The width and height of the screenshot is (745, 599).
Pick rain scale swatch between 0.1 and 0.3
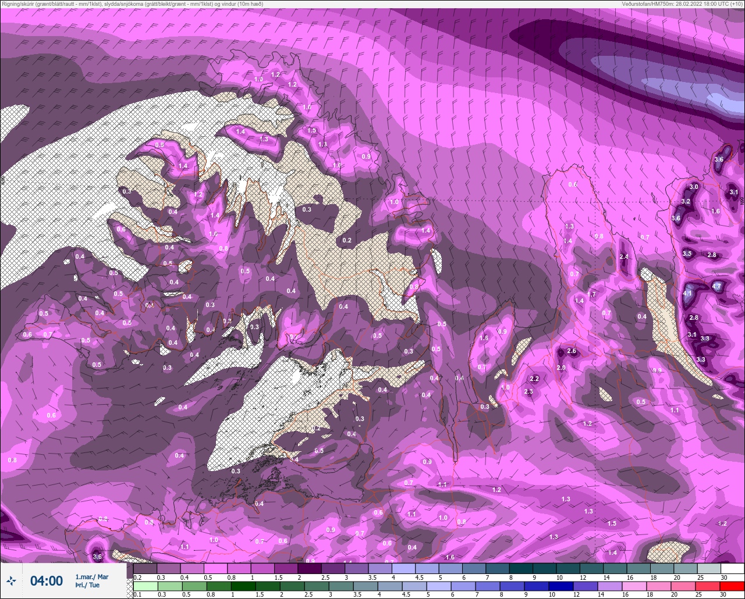[146, 586]
